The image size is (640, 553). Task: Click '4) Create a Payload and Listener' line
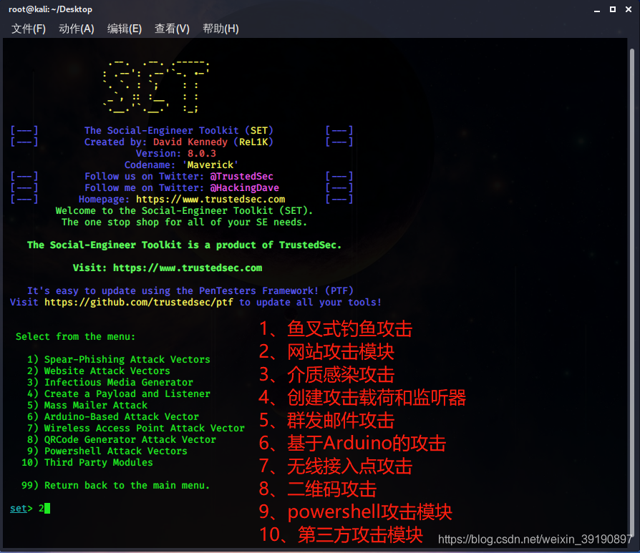118,393
